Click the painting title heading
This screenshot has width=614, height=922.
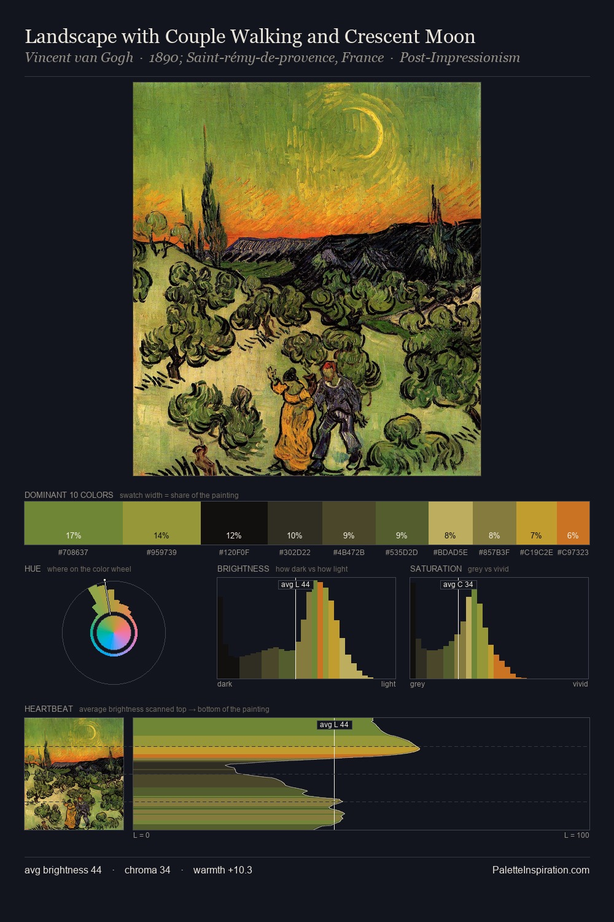coord(250,36)
